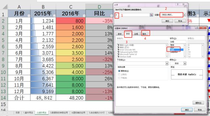Viewport: 210px width, 116px height.
Task: Open the 4.图标集的应用 sheet tab
Action: 78,113
